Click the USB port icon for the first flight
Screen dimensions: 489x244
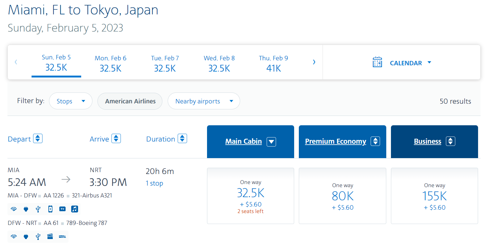click(38, 209)
